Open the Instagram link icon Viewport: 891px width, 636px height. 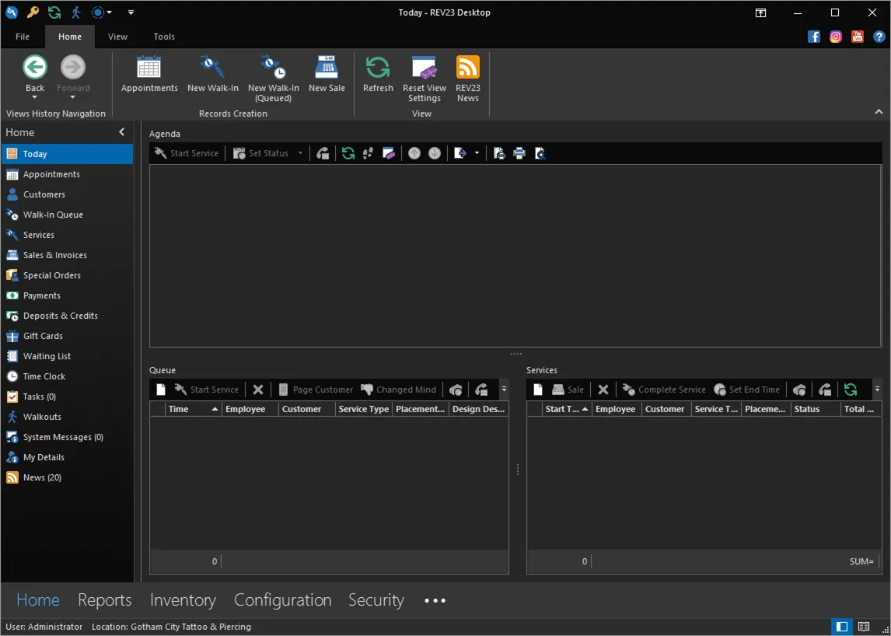[x=835, y=37]
